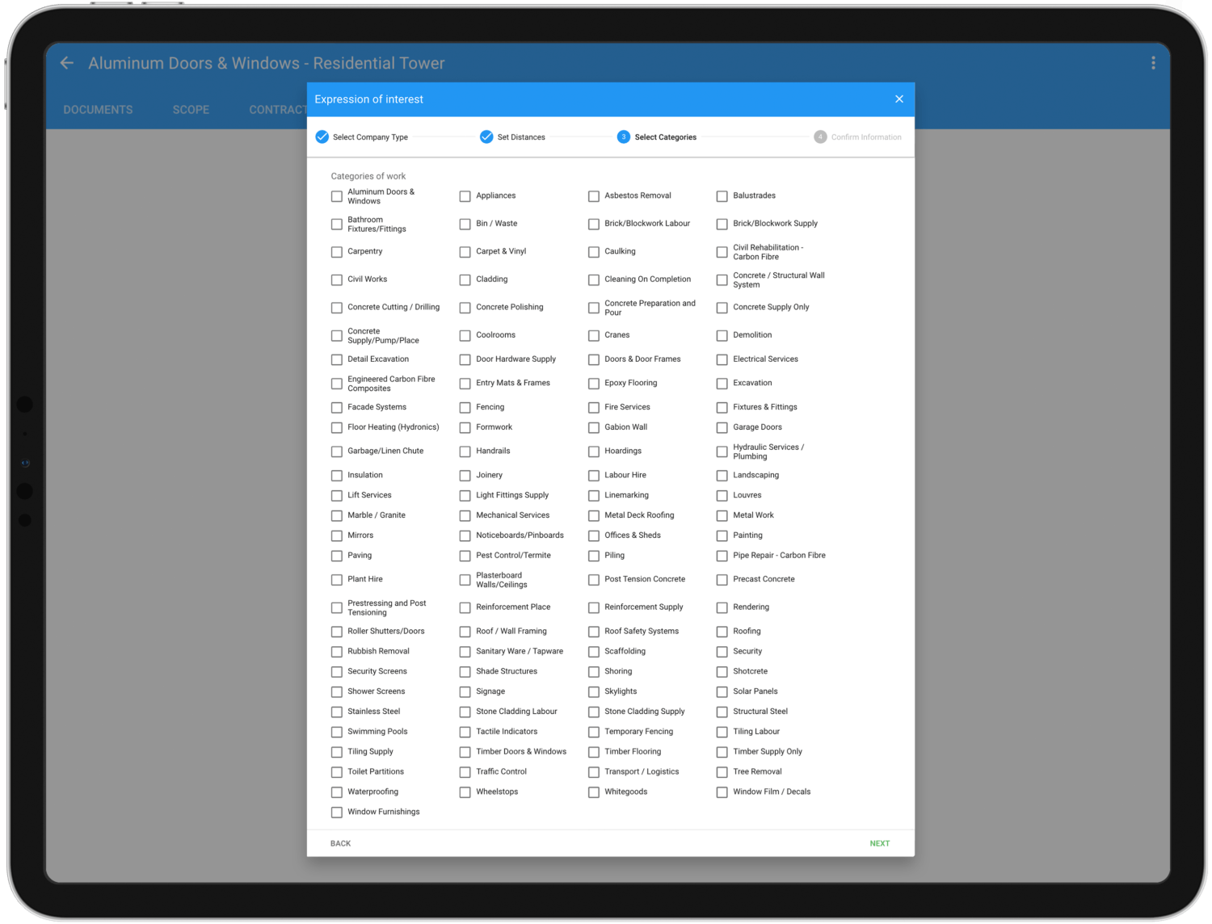Enable the Temporary Fencing checkbox
This screenshot has height=924, width=1212.
tap(593, 732)
